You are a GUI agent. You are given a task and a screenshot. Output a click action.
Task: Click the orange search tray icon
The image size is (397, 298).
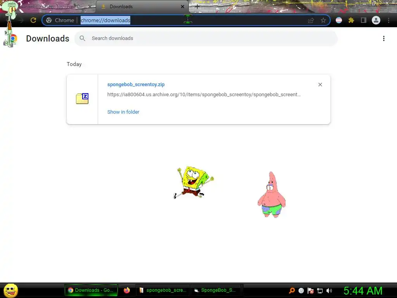pyautogui.click(x=292, y=290)
